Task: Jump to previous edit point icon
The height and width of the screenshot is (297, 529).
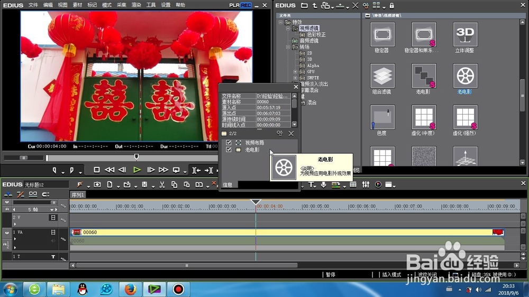Action: point(196,170)
